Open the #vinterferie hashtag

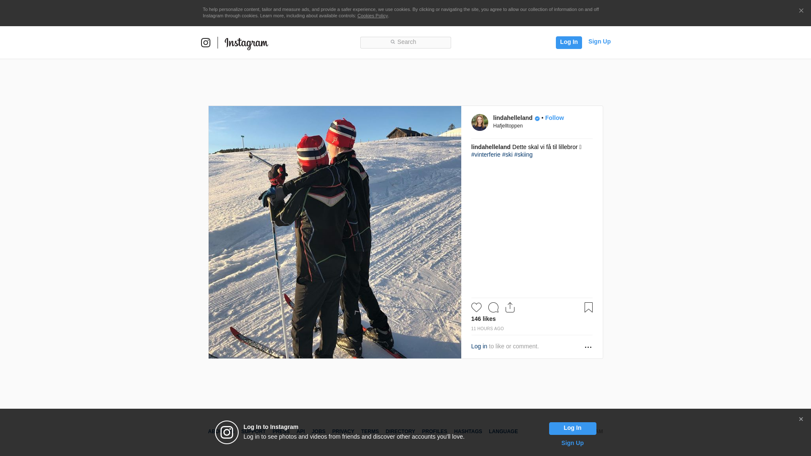click(486, 155)
